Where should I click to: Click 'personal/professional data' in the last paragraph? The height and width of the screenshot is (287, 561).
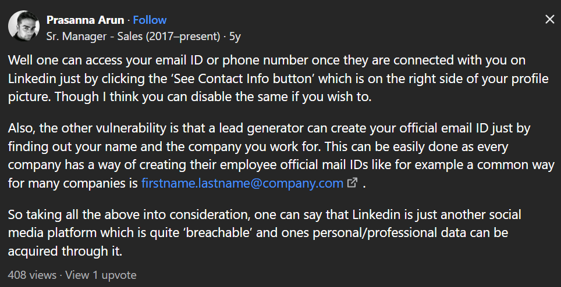389,232
